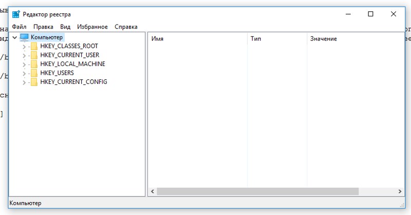This screenshot has width=411, height=215.
Task: Open the Файл menu
Action: (x=19, y=27)
